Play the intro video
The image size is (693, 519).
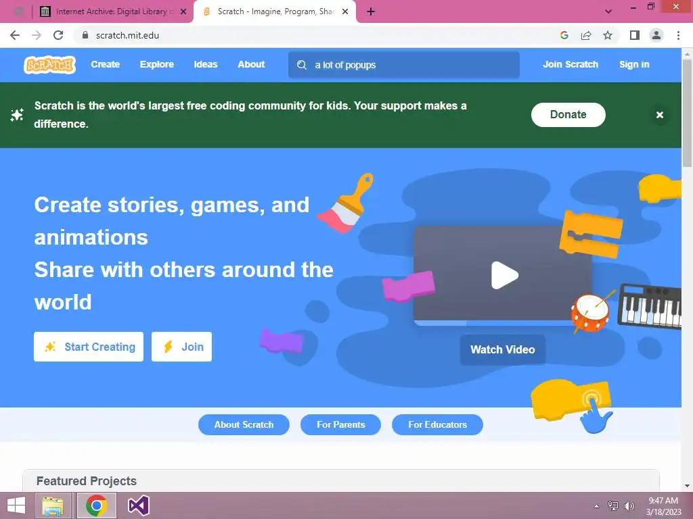[504, 275]
